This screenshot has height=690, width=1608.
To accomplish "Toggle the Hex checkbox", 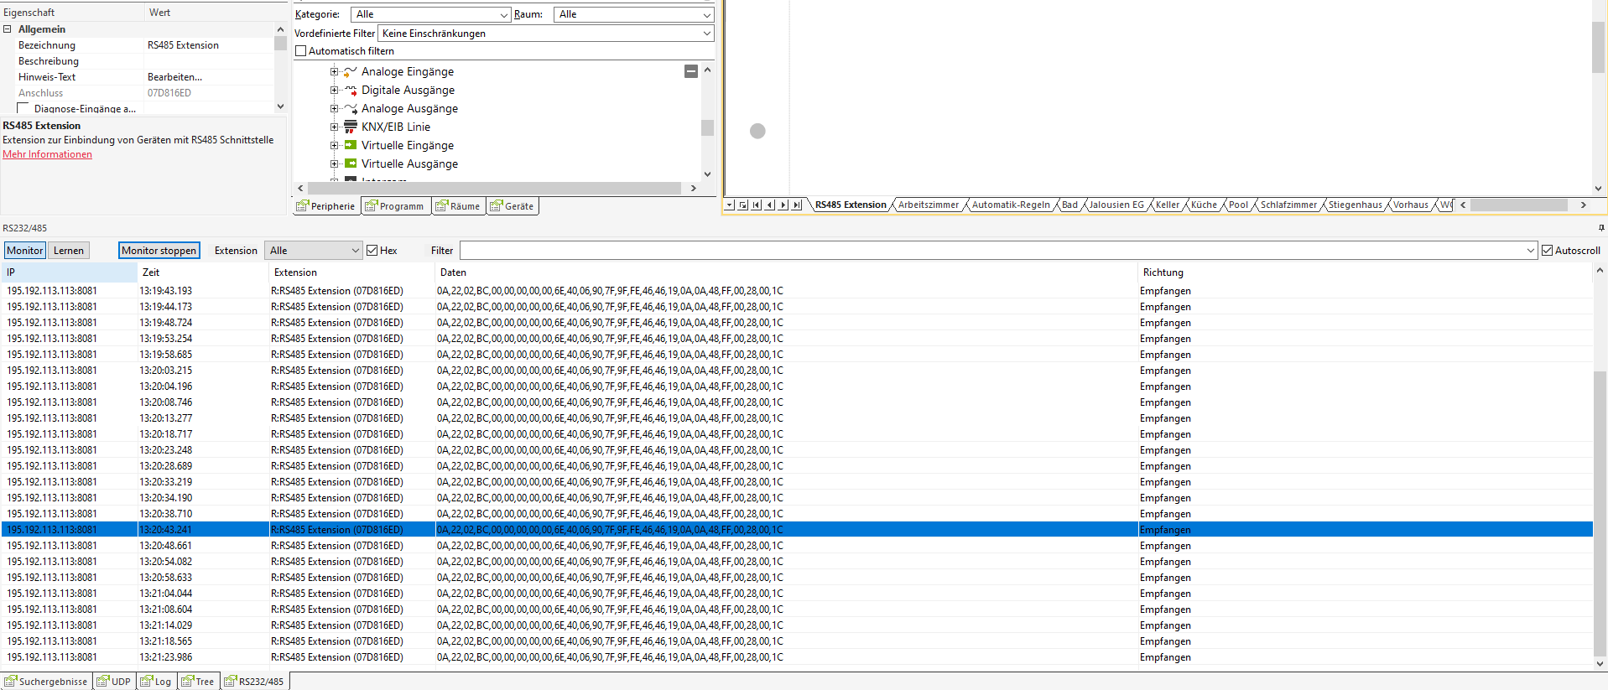I will pyautogui.click(x=372, y=250).
